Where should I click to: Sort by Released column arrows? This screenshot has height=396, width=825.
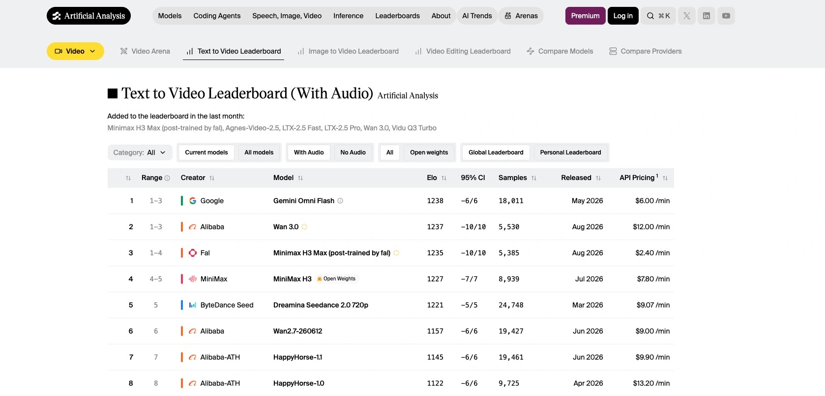[x=598, y=178]
